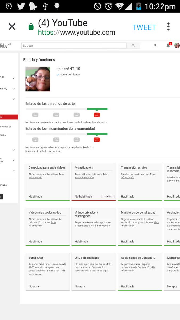Screen dimensions: 180x320
Task: Open Más información in Miniaturas personalizadas
Action: [140, 224]
